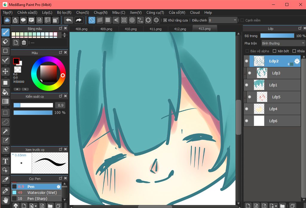Select the Lasso tool
The height and width of the screenshot is (208, 306).
(x=5, y=122)
